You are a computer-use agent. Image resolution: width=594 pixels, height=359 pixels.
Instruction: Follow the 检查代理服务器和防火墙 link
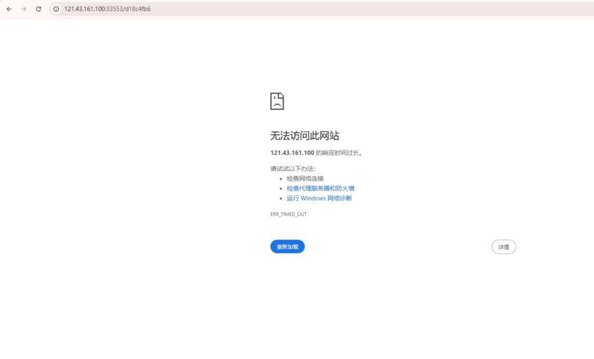(x=320, y=188)
